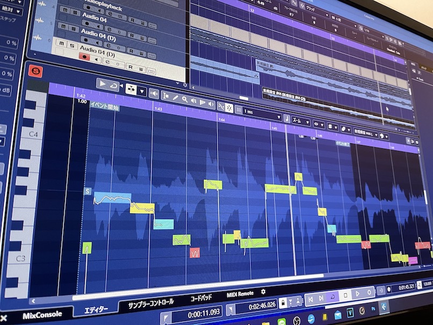This screenshot has width=433, height=325.
Task: Click the S smart control handle on segment
Action: pos(88,191)
